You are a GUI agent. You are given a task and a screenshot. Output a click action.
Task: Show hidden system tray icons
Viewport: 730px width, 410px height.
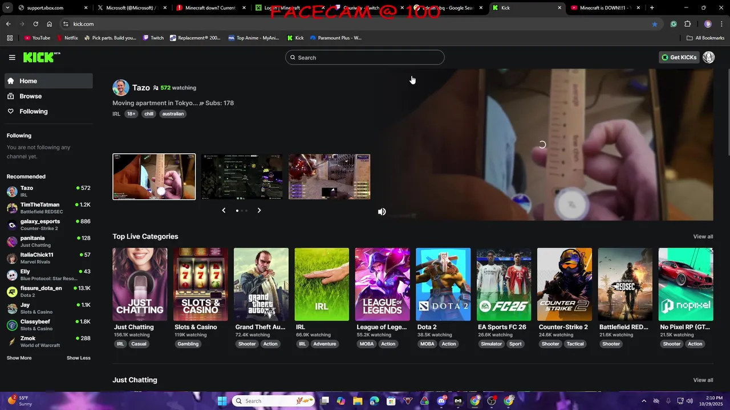pyautogui.click(x=644, y=401)
